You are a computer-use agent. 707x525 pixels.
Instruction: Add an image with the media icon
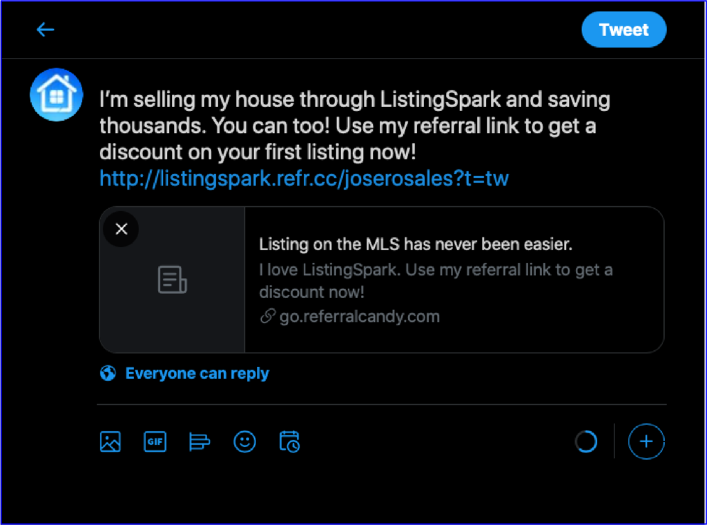click(x=110, y=442)
